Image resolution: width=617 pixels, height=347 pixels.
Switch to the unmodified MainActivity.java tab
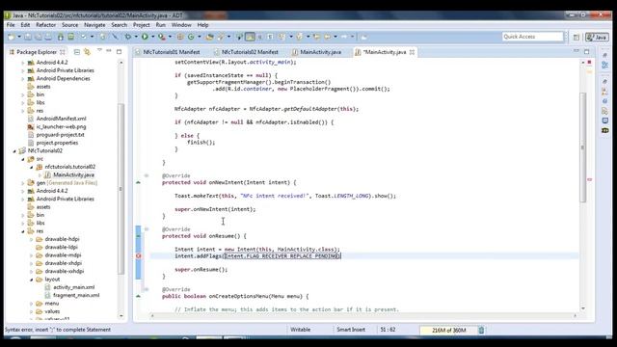[x=320, y=52]
